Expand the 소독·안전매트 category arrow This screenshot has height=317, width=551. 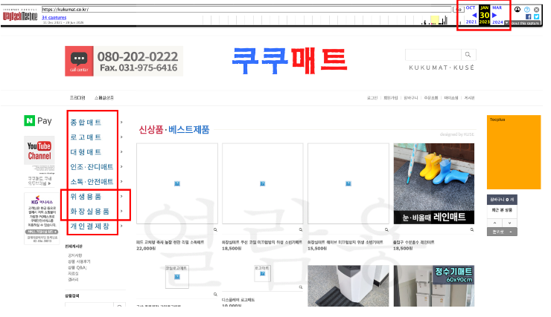[121, 181]
